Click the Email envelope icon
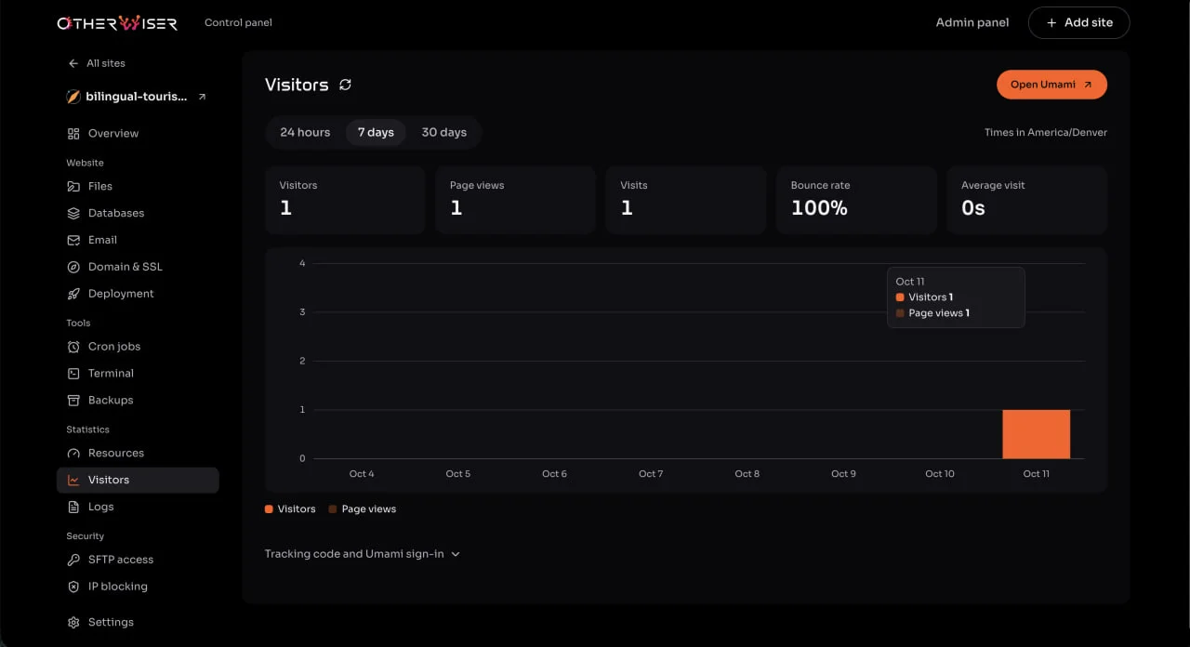Viewport: 1190px width, 647px height. click(x=73, y=240)
